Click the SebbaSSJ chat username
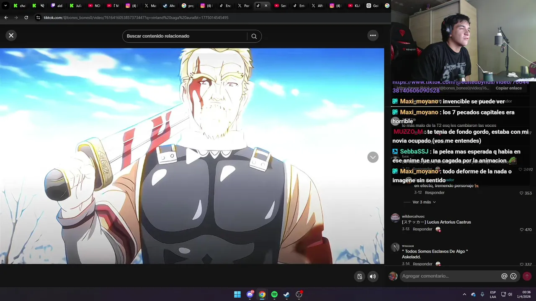This screenshot has width=536, height=301. pyautogui.click(x=414, y=152)
